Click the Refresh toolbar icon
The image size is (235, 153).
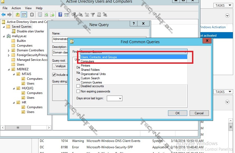(46, 15)
